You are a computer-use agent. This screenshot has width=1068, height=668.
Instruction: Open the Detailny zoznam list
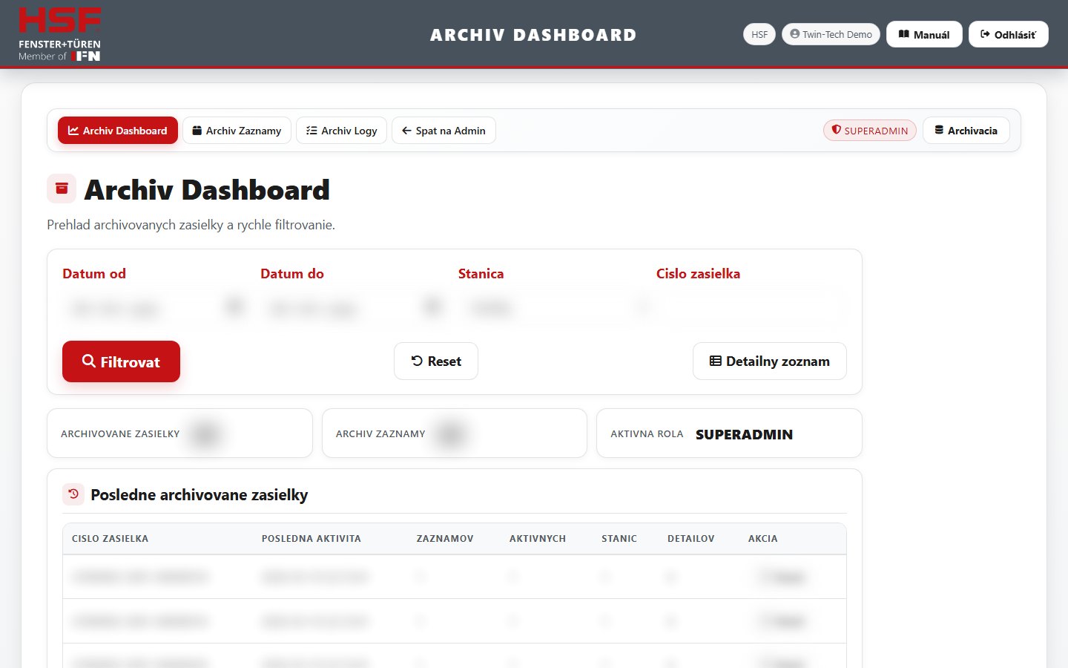click(x=770, y=361)
